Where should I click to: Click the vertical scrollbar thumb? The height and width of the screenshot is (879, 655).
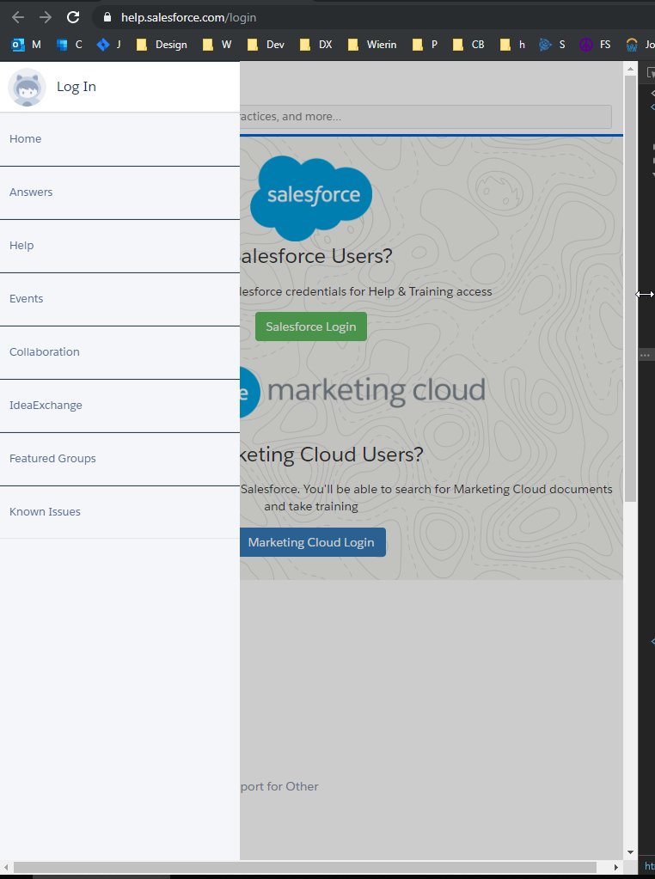[x=630, y=289]
